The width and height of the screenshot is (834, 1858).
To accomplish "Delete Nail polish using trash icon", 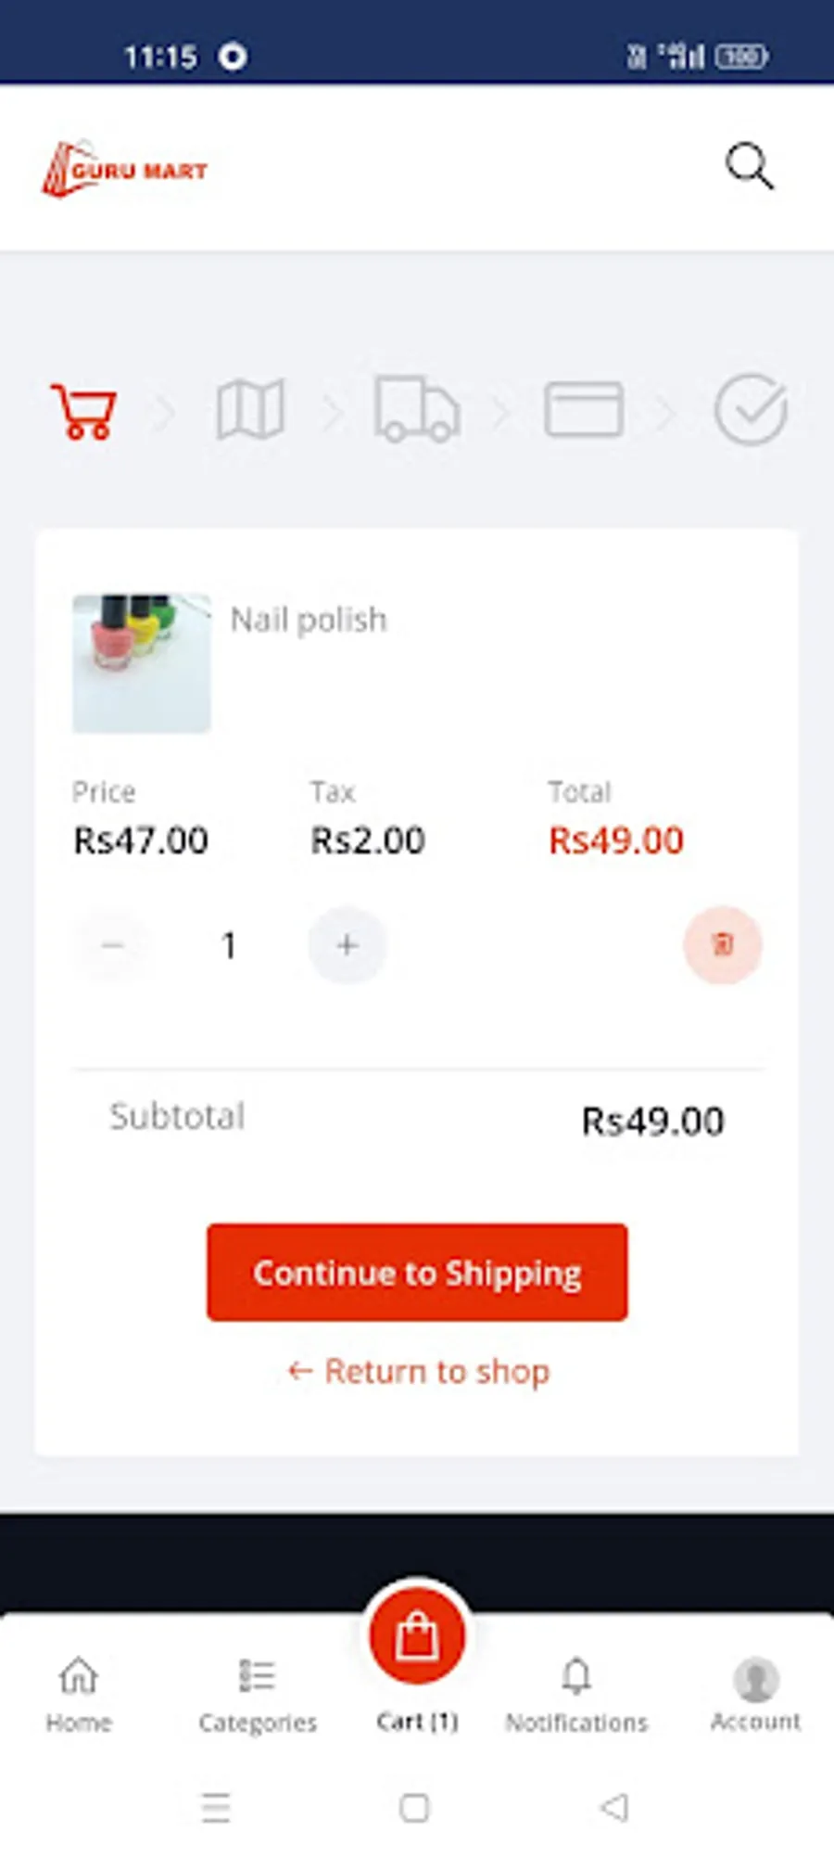I will point(723,944).
